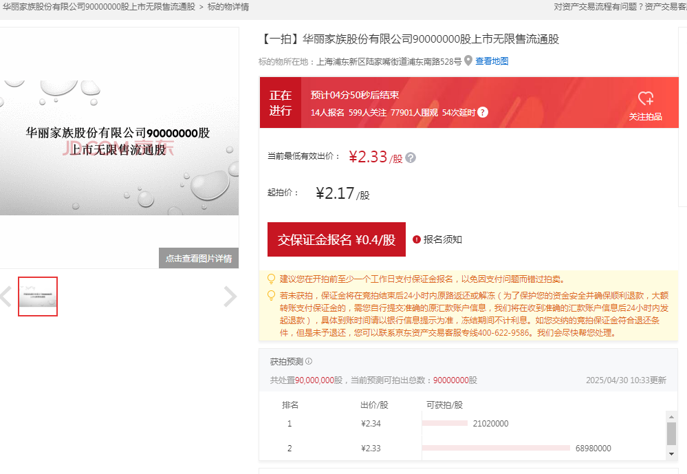
Task: Click the 【一拍】 auction title heading
Action: coord(409,39)
